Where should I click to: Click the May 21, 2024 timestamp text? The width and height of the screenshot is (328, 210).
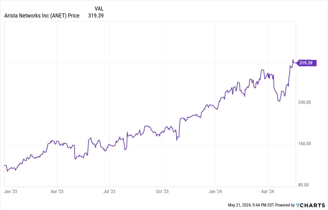(x=251, y=205)
